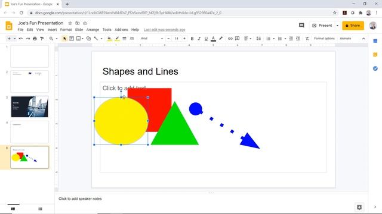Image resolution: width=382 pixels, height=214 pixels.
Task: Open the Present options dropdown arrow
Action: point(337,26)
